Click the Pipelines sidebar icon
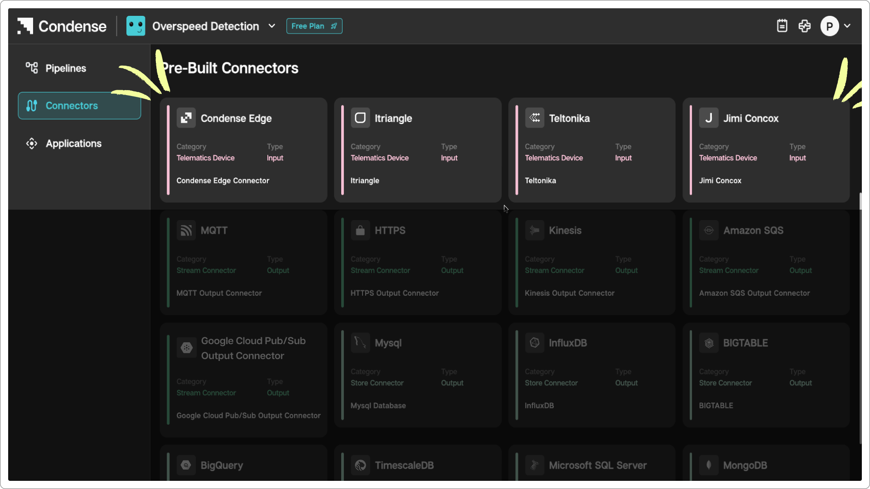This screenshot has width=870, height=489. 32,68
